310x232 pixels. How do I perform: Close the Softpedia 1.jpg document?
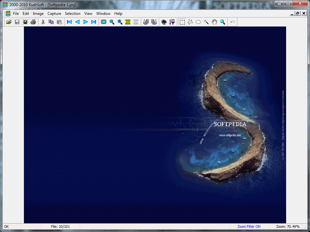pos(304,14)
